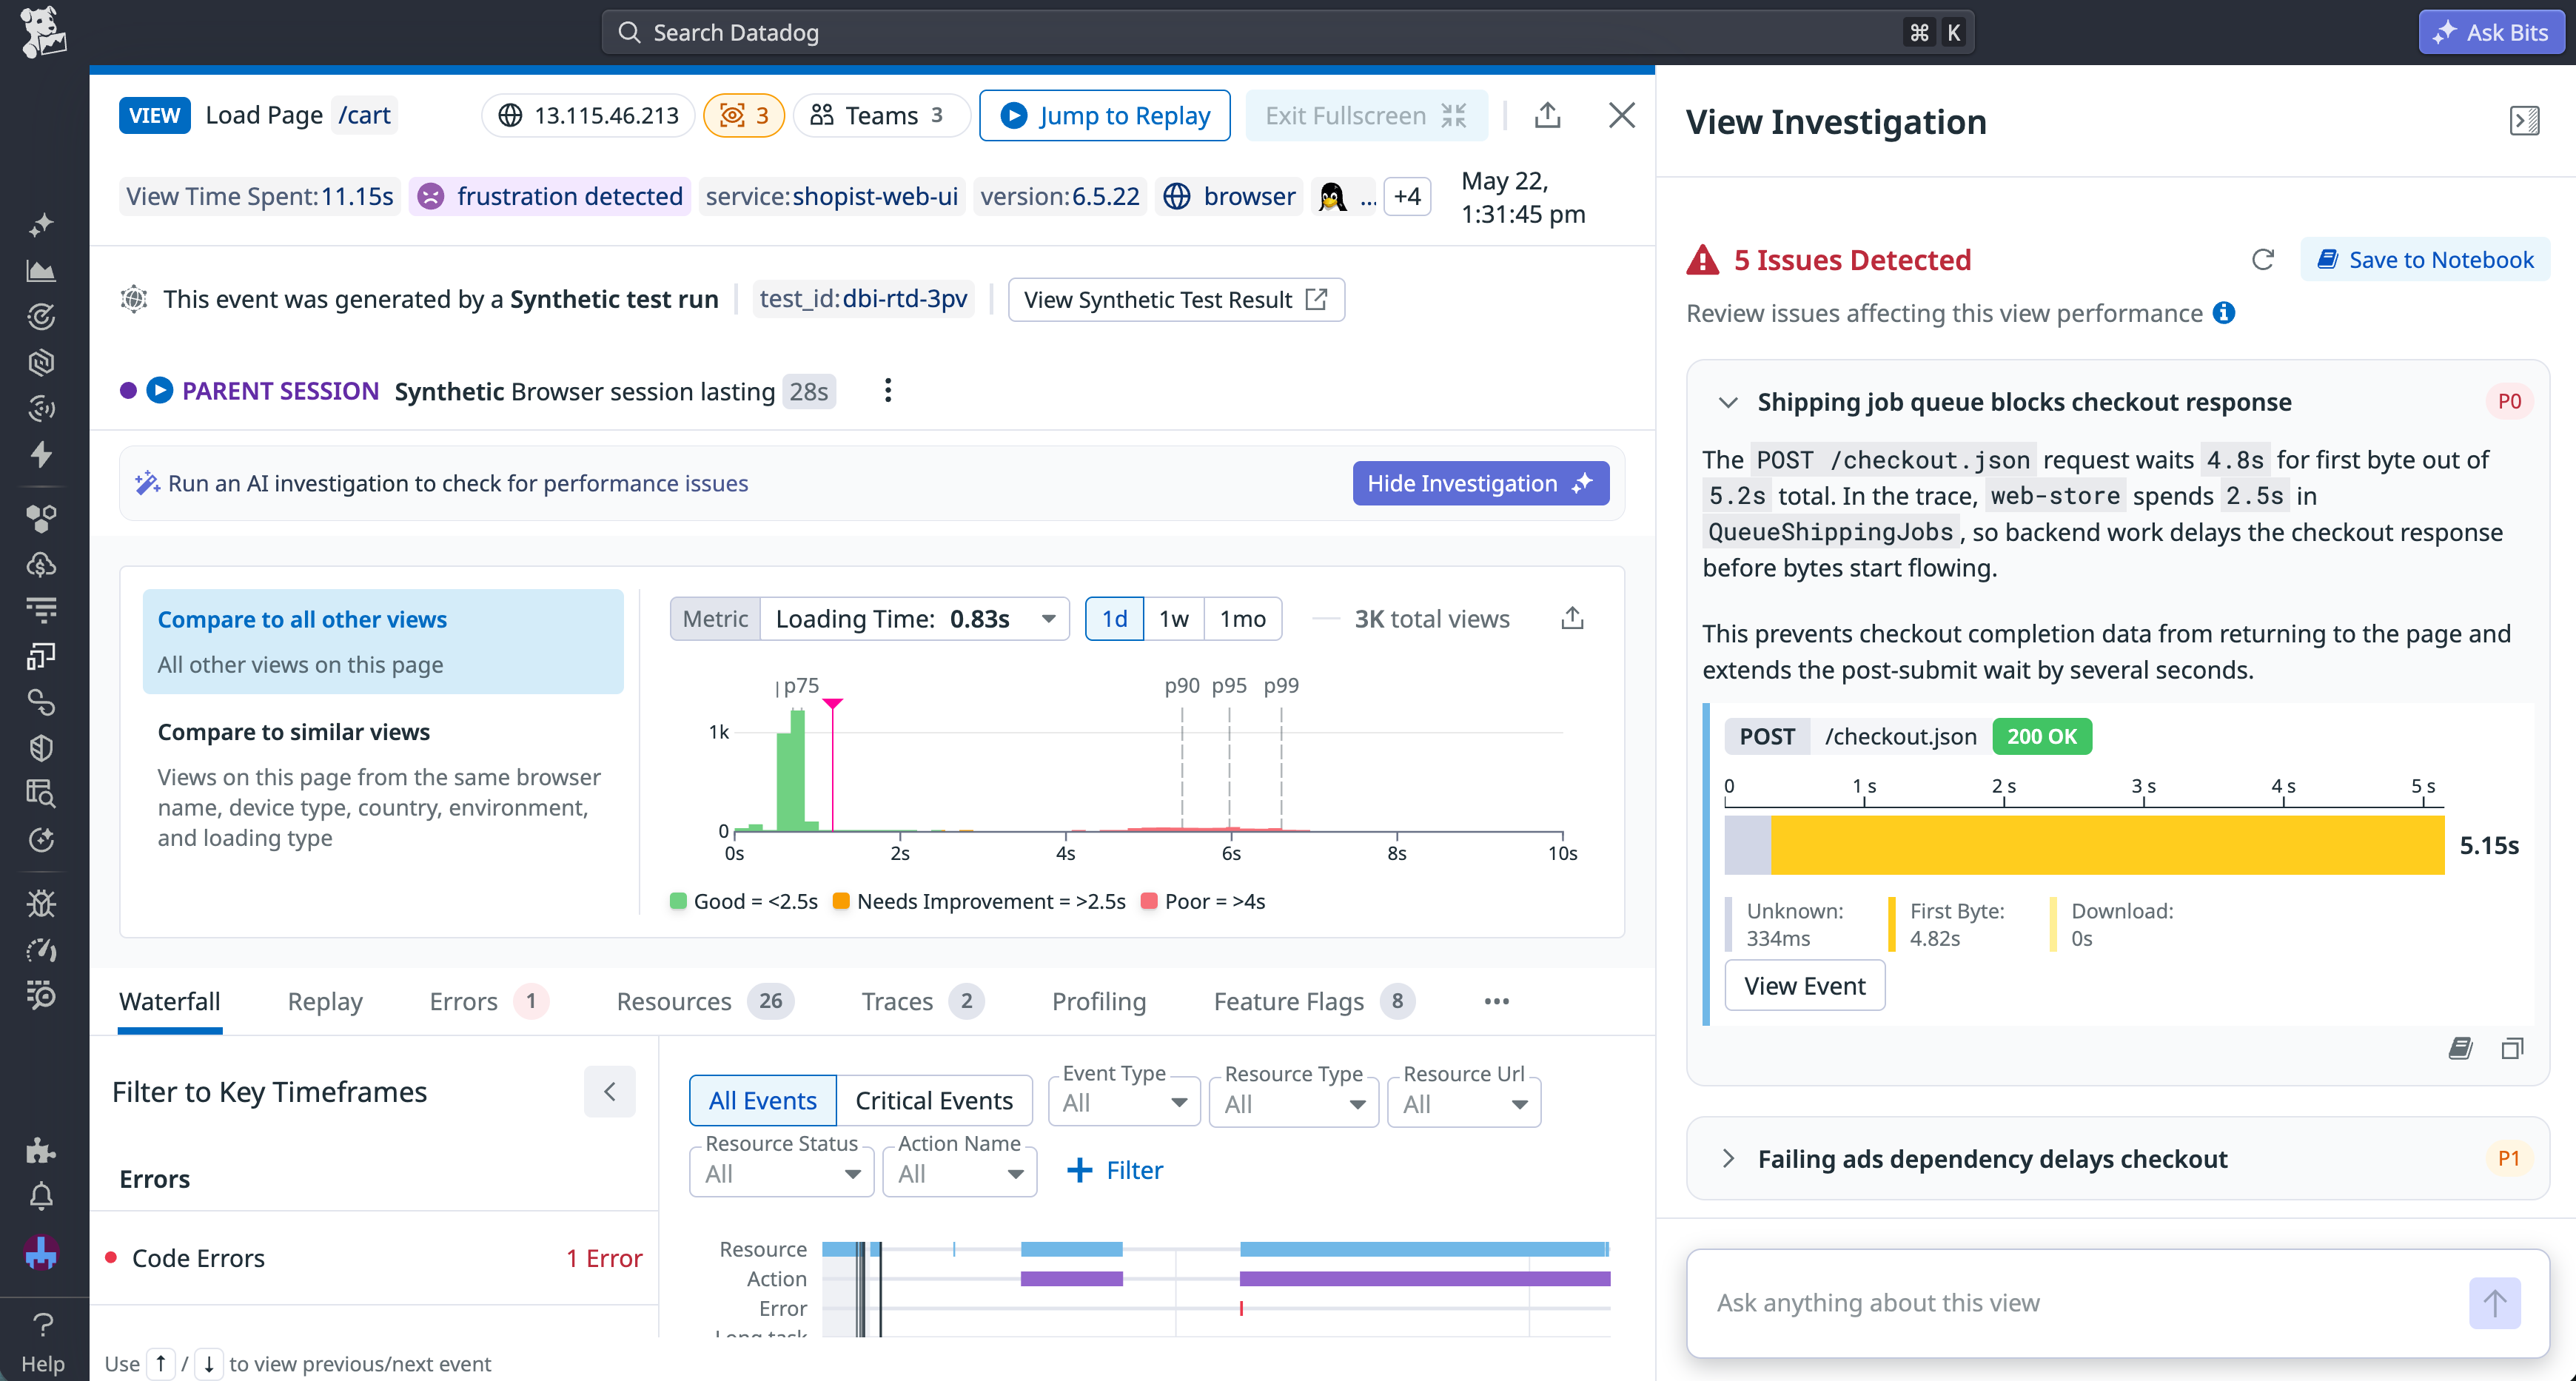
Task: Select the 1d time range
Action: pos(1114,618)
